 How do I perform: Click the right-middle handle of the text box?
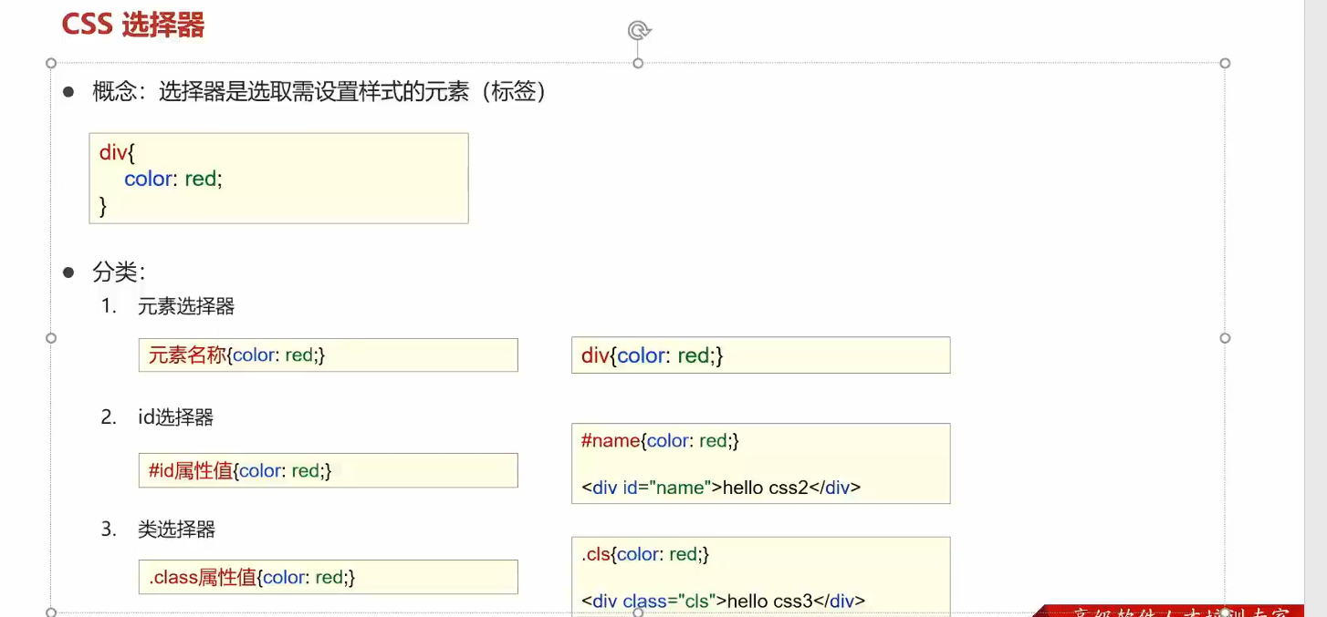1225,338
